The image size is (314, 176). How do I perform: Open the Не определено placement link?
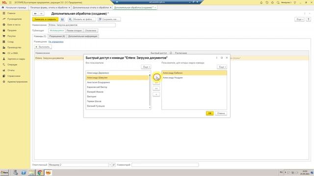tap(56, 42)
